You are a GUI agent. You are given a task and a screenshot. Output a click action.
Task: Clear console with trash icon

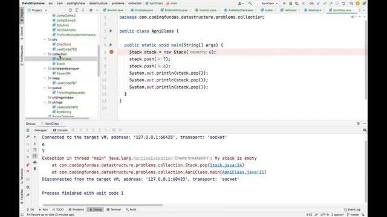35,169
